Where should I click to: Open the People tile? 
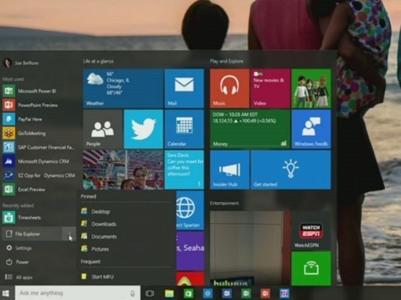103,129
